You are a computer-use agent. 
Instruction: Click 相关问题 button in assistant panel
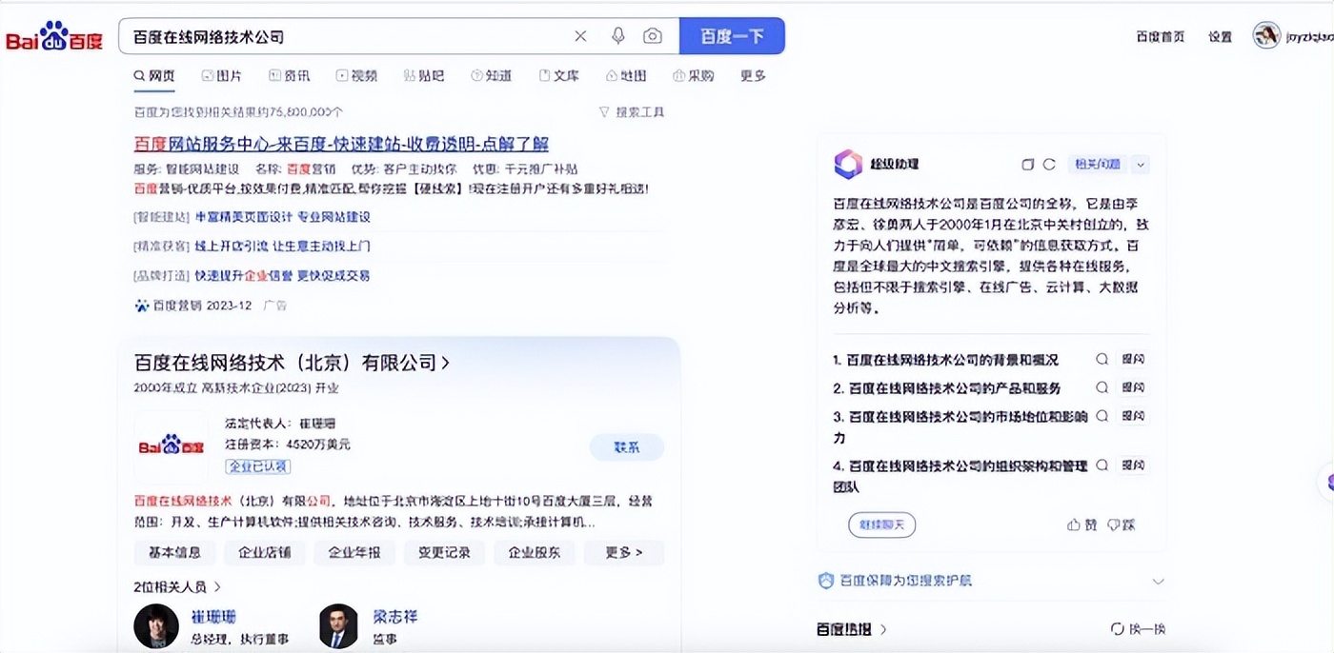1098,165
